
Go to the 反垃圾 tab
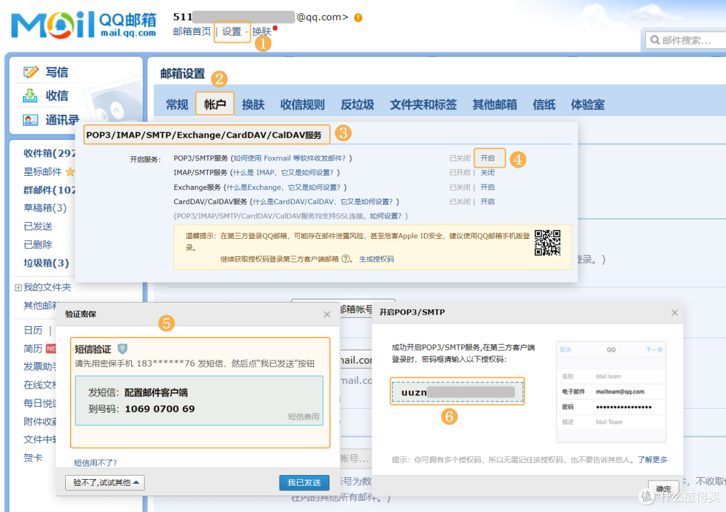[x=357, y=105]
